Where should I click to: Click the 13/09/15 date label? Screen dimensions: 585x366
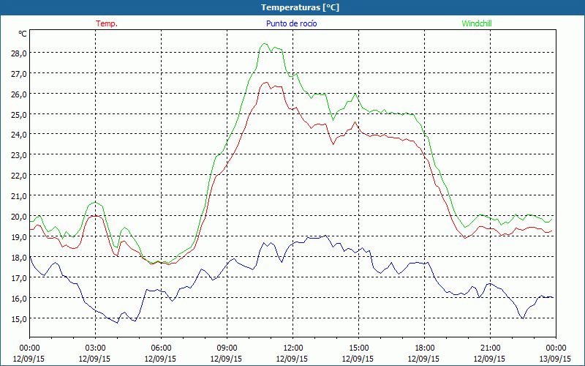coord(556,359)
